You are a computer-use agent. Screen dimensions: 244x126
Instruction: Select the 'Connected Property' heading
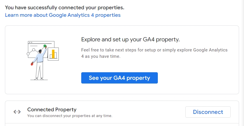[52, 110]
